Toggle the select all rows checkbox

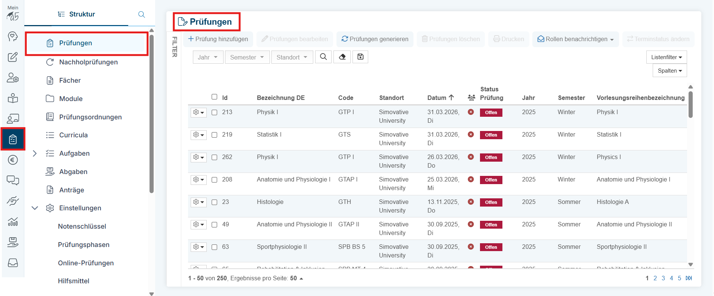[214, 97]
